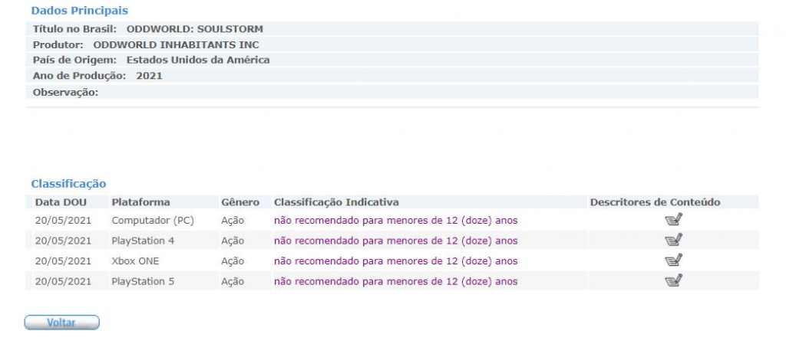Screen dimensions: 786x357
Task: Select the date in the PlayStation 5 row
Action: tap(63, 281)
